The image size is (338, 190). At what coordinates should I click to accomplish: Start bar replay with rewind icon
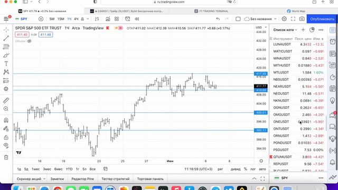137,19
